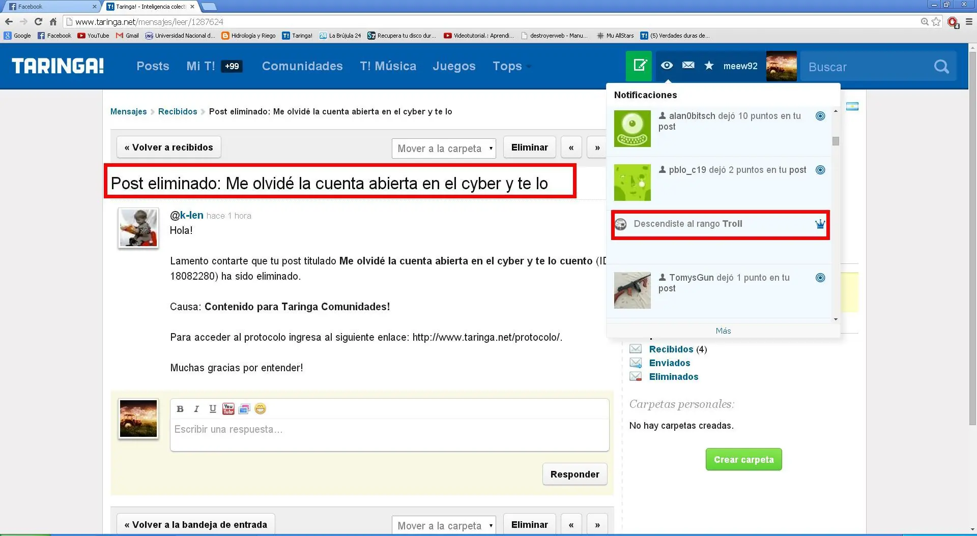The height and width of the screenshot is (536, 977).
Task: Apply underline formatting in reply editor
Action: pos(213,409)
